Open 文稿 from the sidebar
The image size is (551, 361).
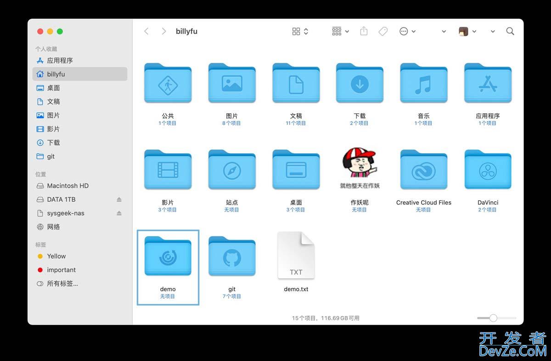pyautogui.click(x=80, y=102)
